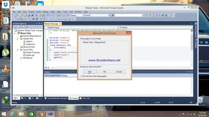Open the Win32 platform dropdown

(108, 15)
